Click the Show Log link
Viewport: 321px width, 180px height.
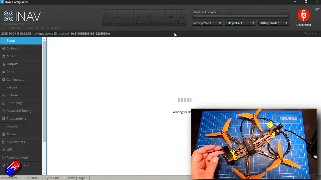[x=310, y=33]
